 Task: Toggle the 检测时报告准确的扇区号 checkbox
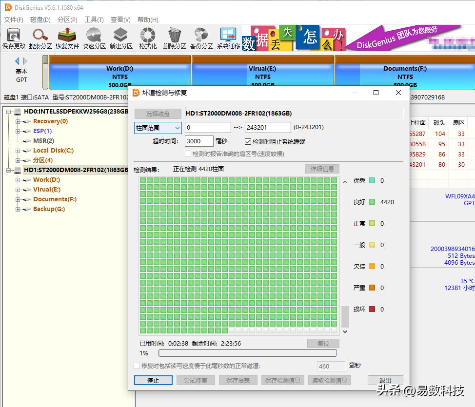pos(188,154)
